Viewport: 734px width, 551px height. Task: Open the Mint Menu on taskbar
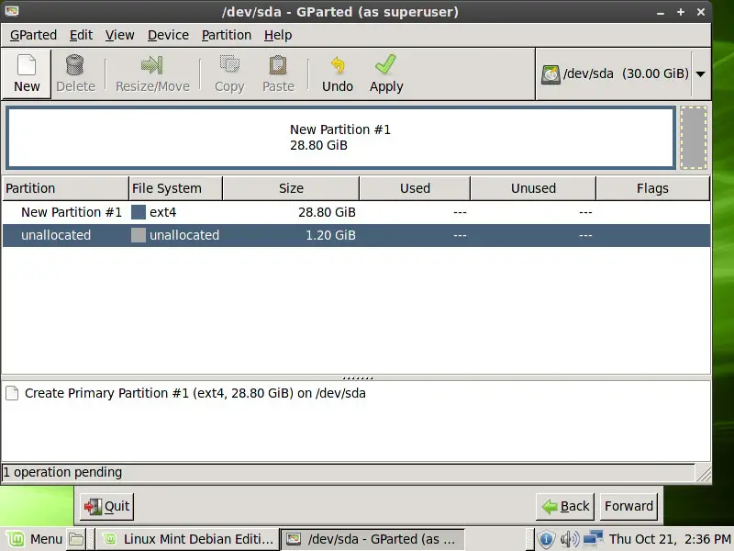tap(34, 539)
